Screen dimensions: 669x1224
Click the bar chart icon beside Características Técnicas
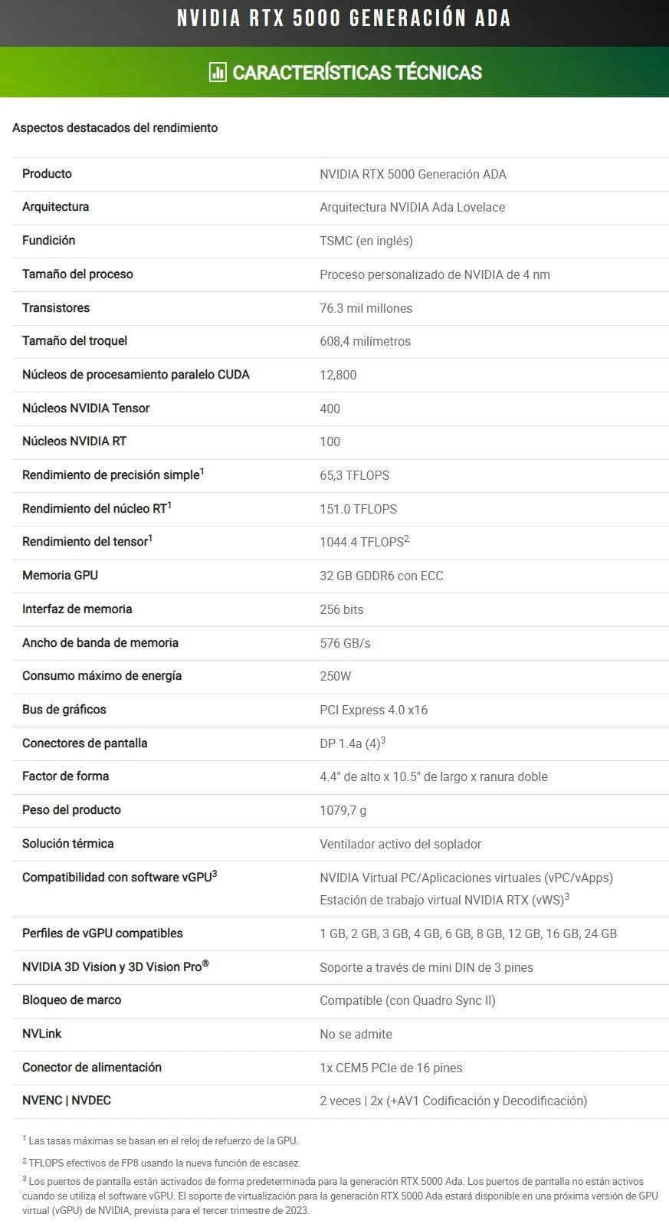(218, 73)
